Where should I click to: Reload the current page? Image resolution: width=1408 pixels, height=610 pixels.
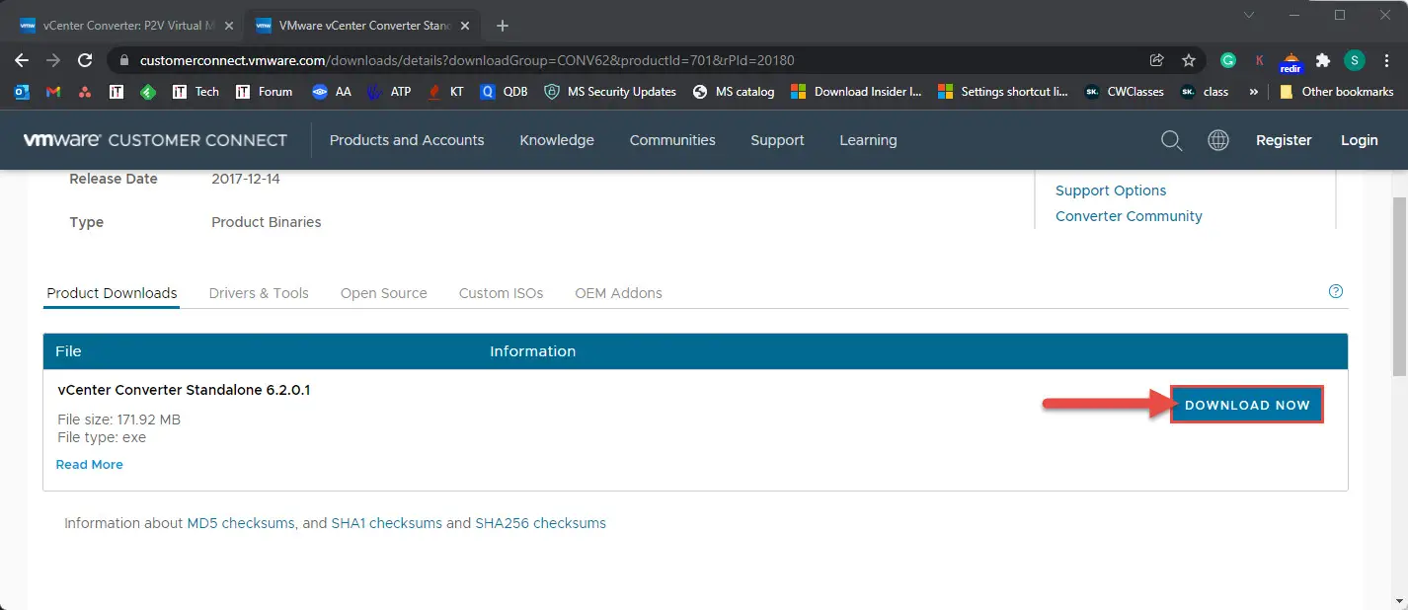coord(85,60)
